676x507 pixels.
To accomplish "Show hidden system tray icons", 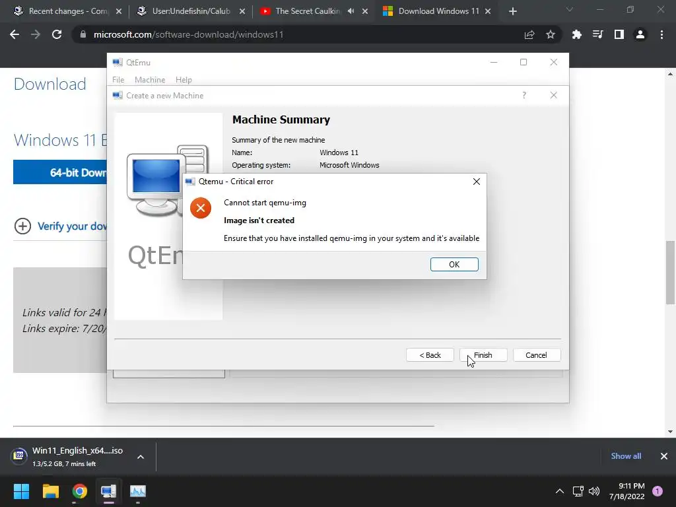I will (x=560, y=491).
